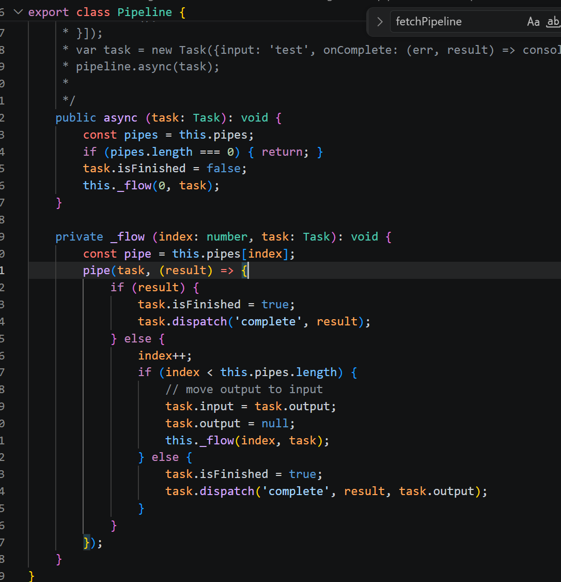Expand the Toggle Replace chevron in find widget
The width and height of the screenshot is (561, 582).
coord(380,22)
